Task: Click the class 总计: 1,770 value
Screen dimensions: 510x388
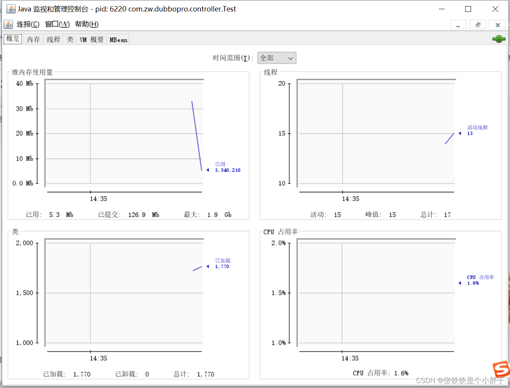Action: [194, 374]
